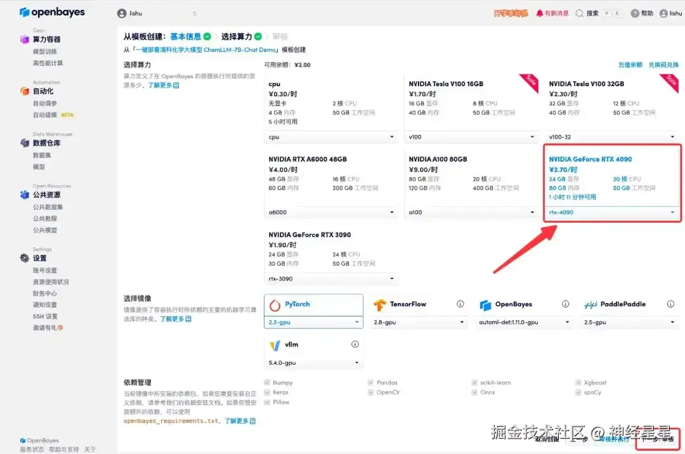Open the rtx-3090 resource dropdown

[x=331, y=279]
